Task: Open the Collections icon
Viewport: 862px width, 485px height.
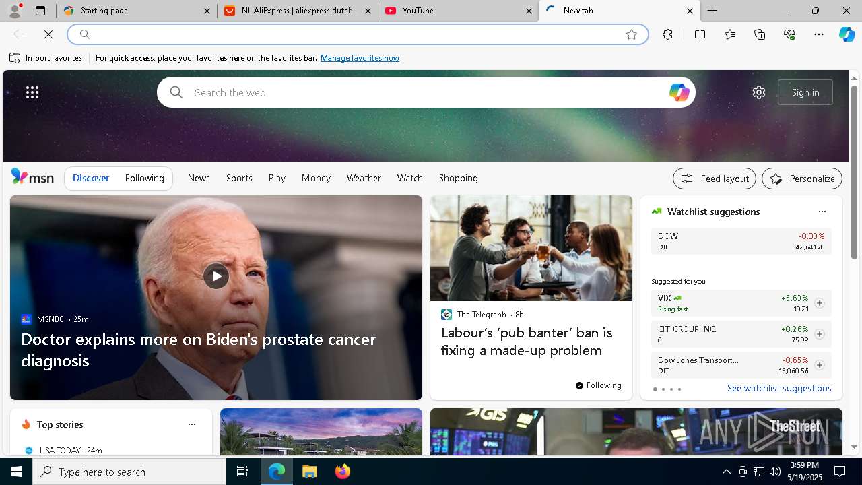Action: pos(760,34)
